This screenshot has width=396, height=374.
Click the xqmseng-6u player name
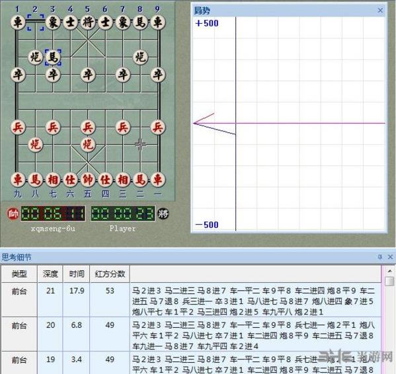click(x=53, y=229)
